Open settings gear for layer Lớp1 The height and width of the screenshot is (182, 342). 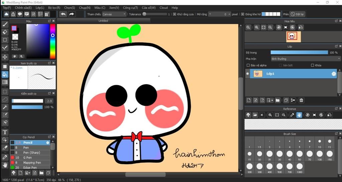click(x=334, y=74)
